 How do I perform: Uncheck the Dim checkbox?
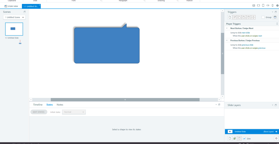(244, 138)
